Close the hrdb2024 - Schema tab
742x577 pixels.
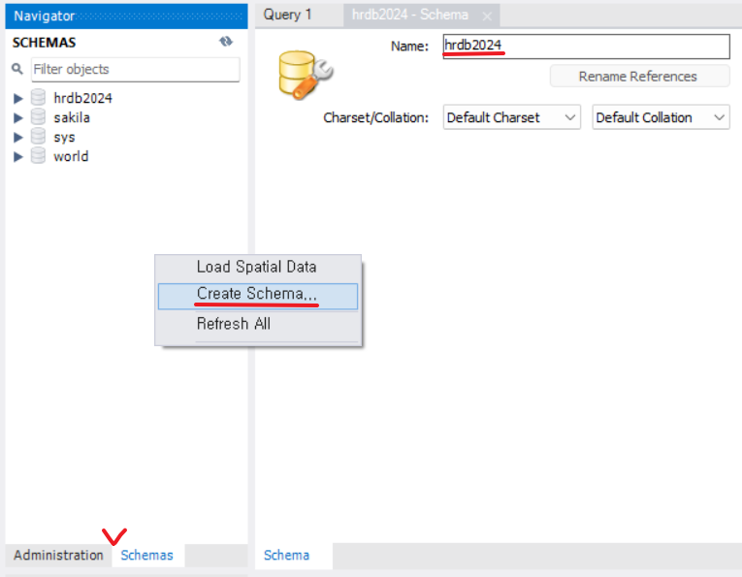coord(487,16)
